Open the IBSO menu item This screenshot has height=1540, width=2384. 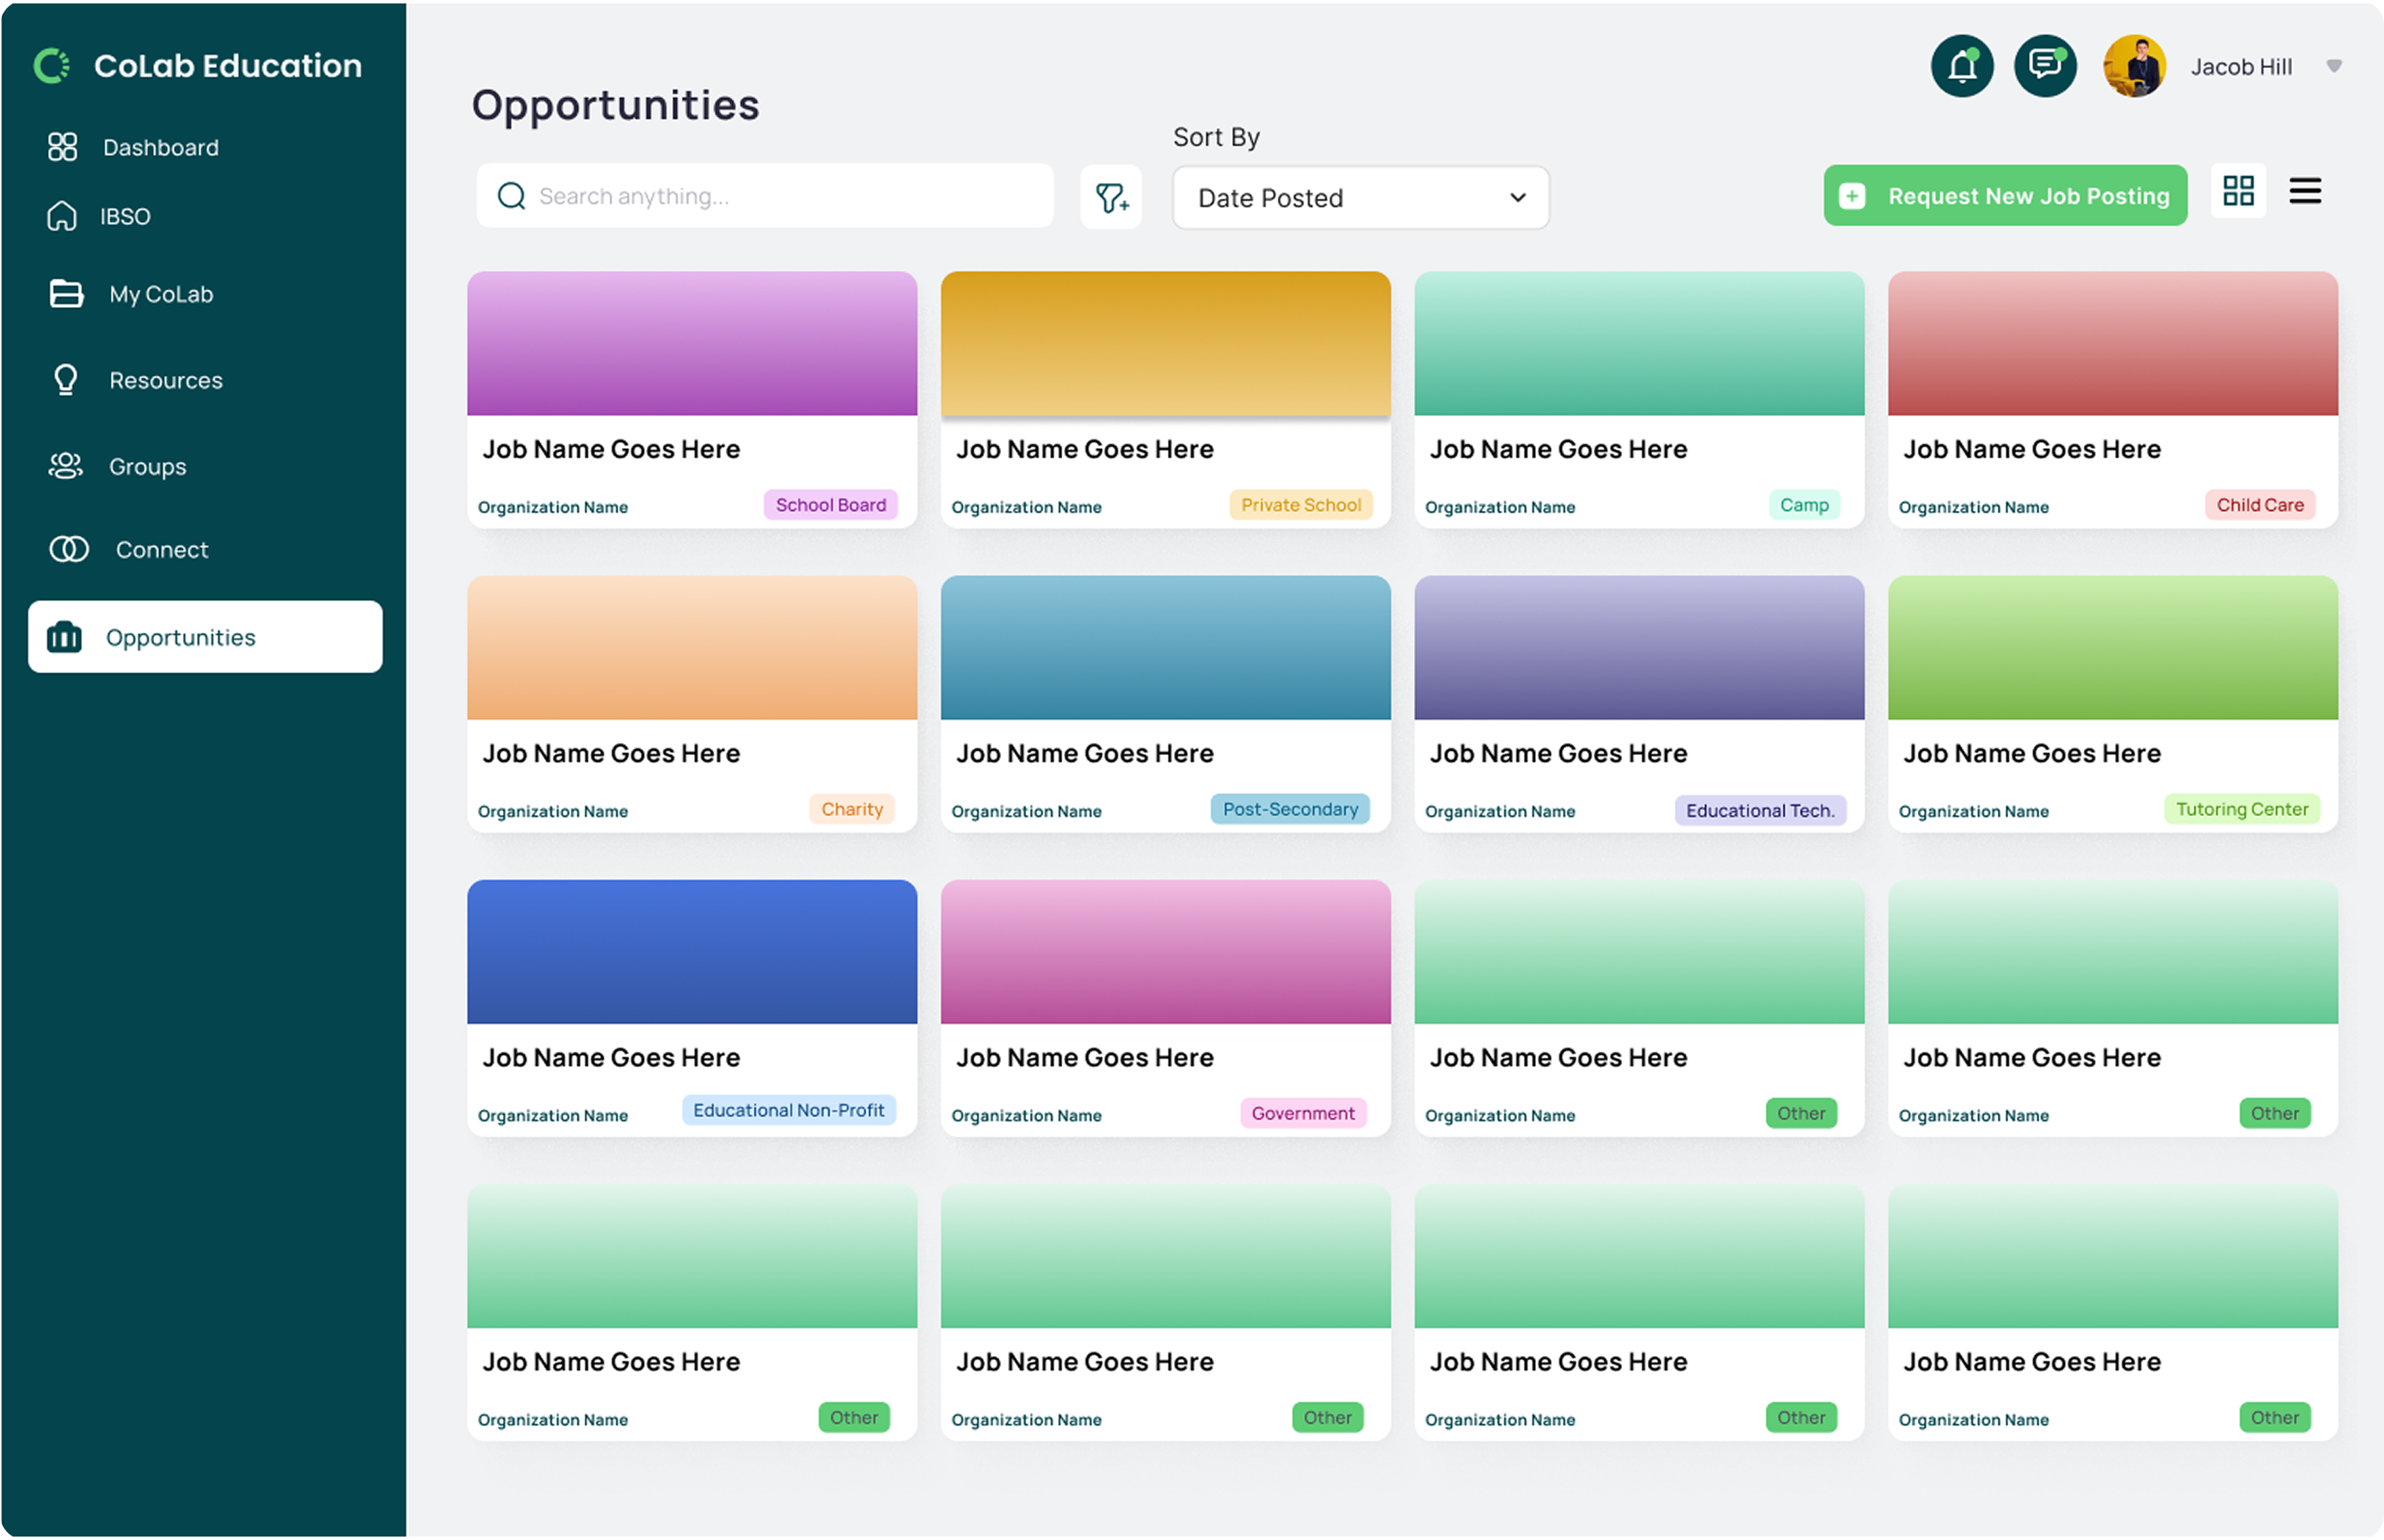[125, 217]
